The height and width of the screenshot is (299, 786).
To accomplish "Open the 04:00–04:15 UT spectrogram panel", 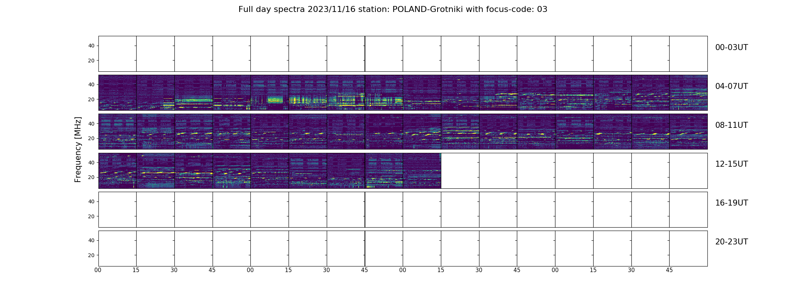I will pos(118,92).
